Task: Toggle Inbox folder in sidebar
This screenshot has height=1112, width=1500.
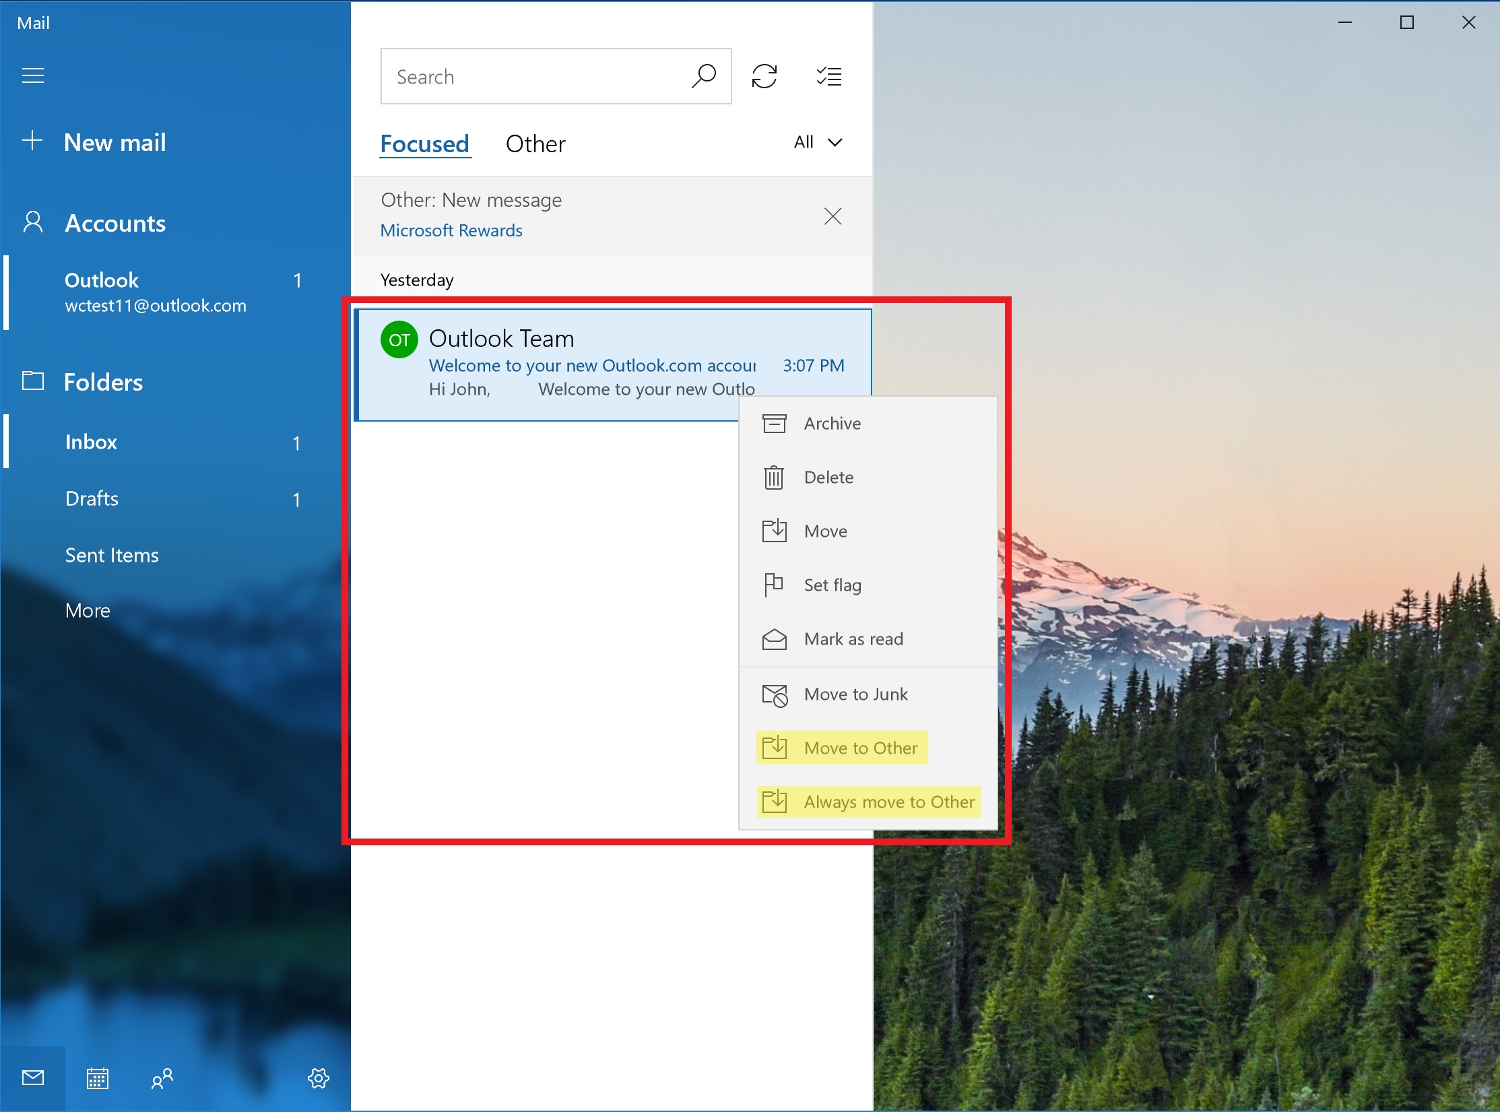Action: tap(92, 440)
